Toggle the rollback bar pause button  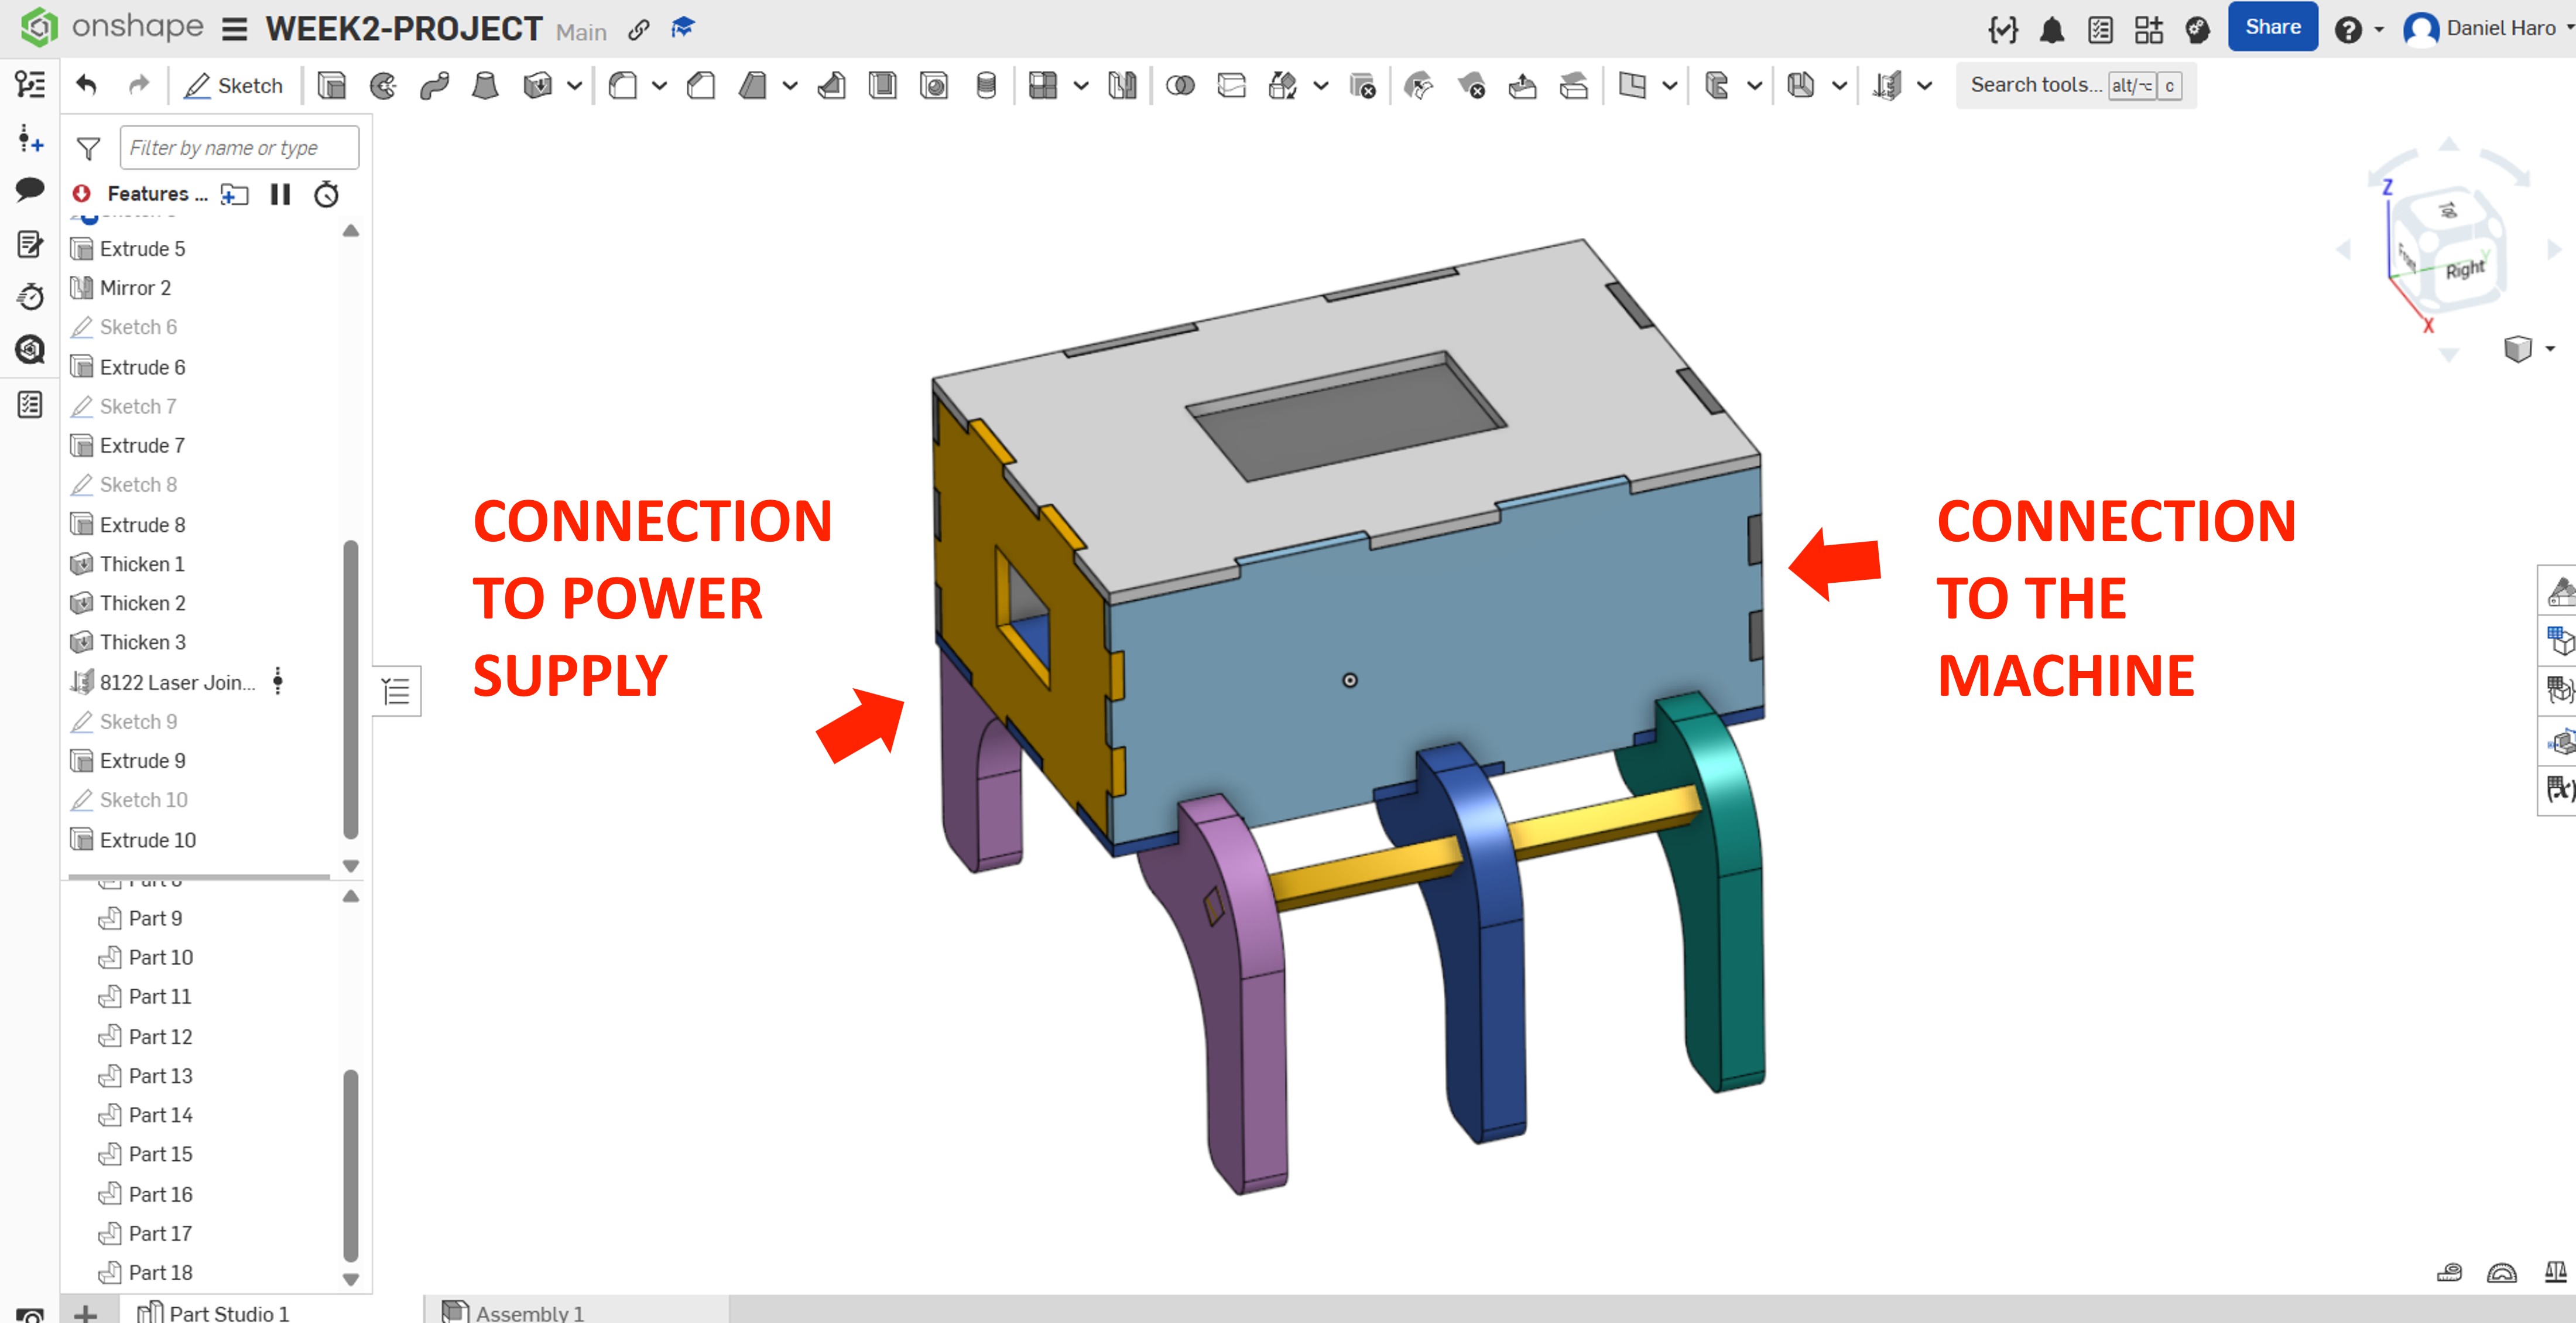coord(280,194)
